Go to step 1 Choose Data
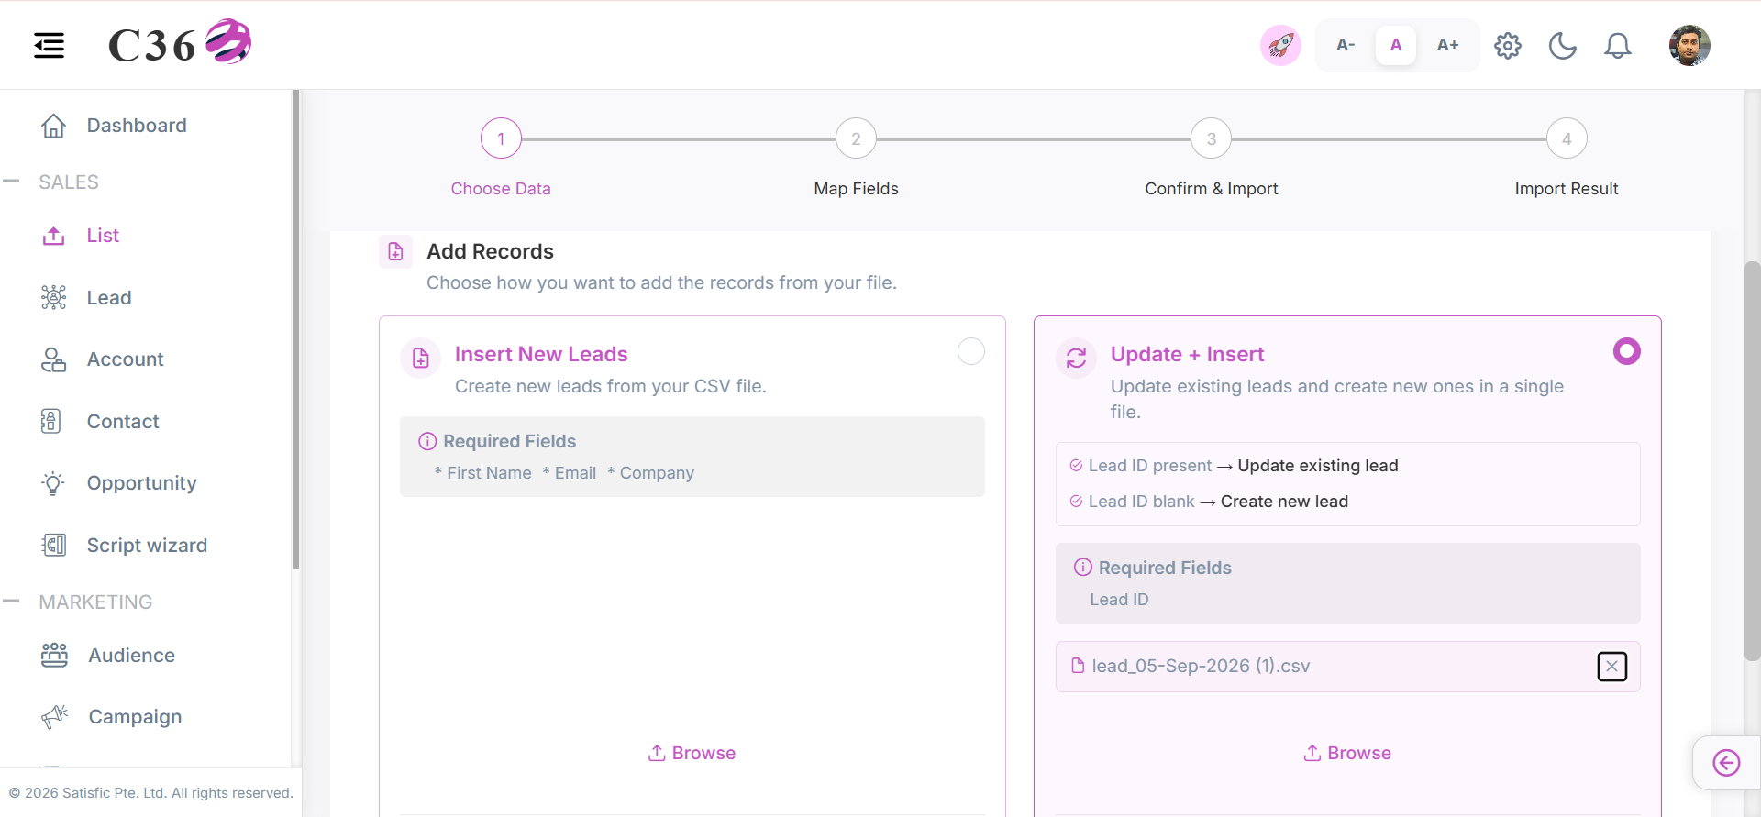This screenshot has width=1761, height=817. coord(501,138)
